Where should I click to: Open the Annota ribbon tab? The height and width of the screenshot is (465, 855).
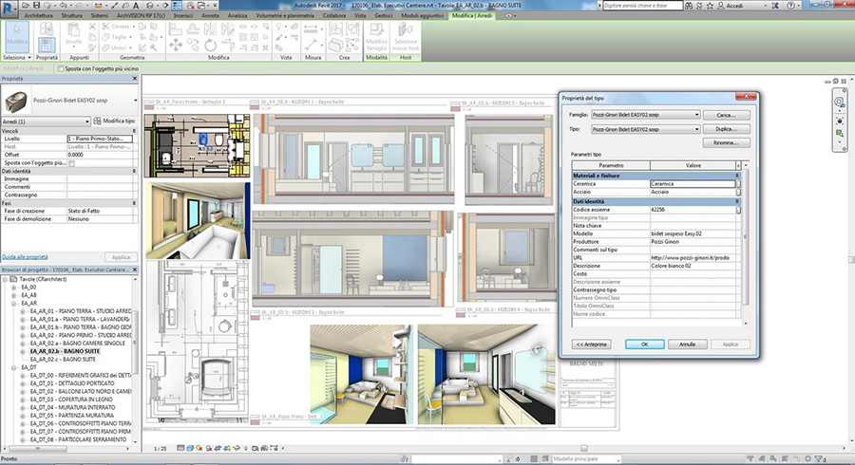click(210, 16)
